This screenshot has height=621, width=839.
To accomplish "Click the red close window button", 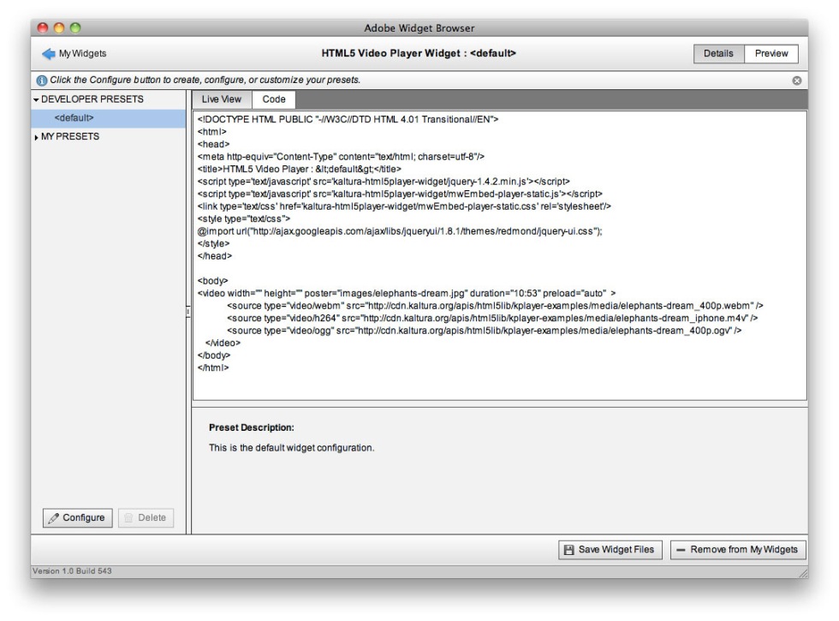I will coord(43,27).
